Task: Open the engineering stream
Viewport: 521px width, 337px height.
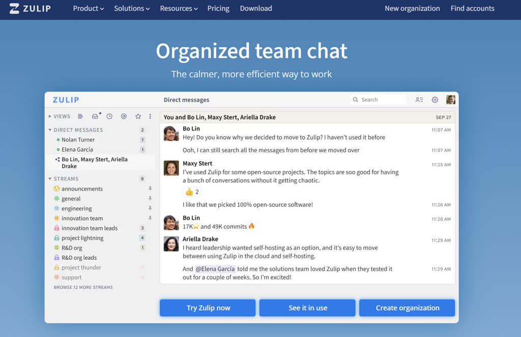Action: (76, 208)
